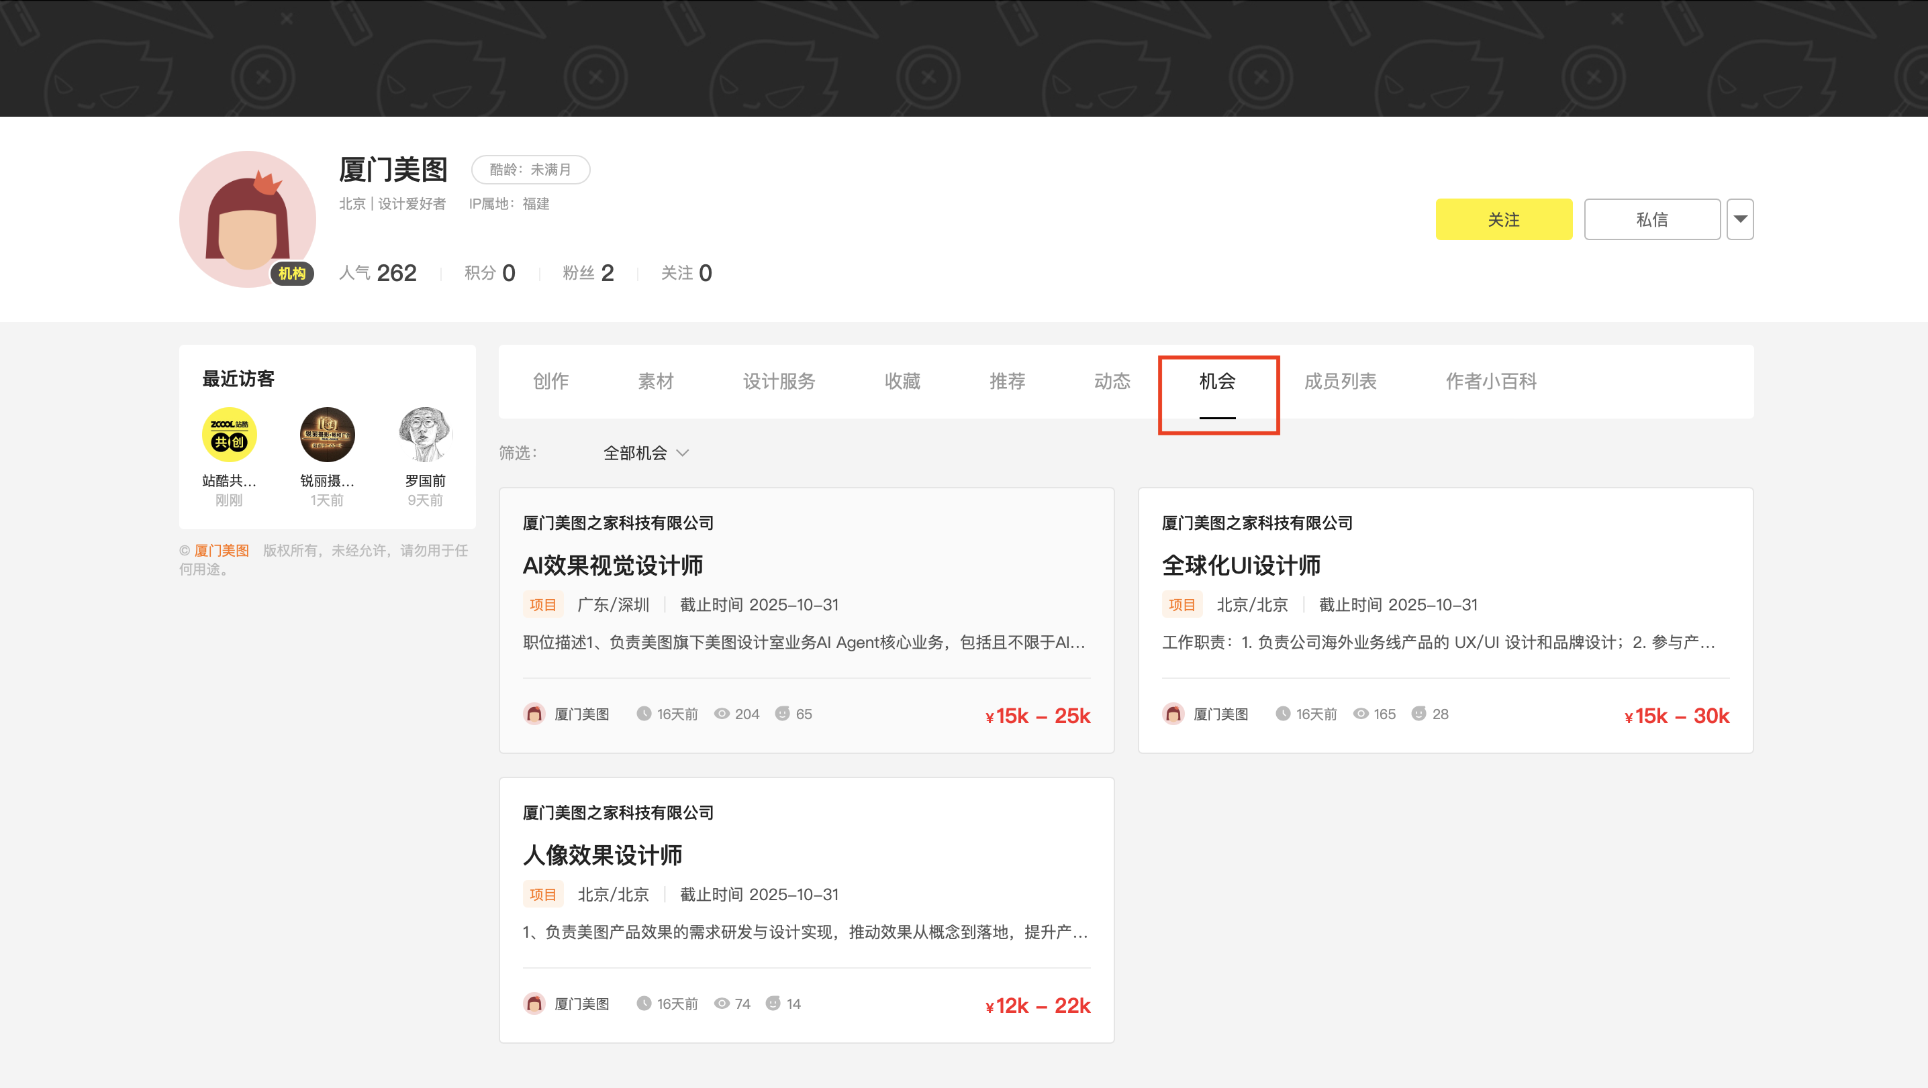
Task: Click applicants face icon beside 65
Action: [782, 713]
